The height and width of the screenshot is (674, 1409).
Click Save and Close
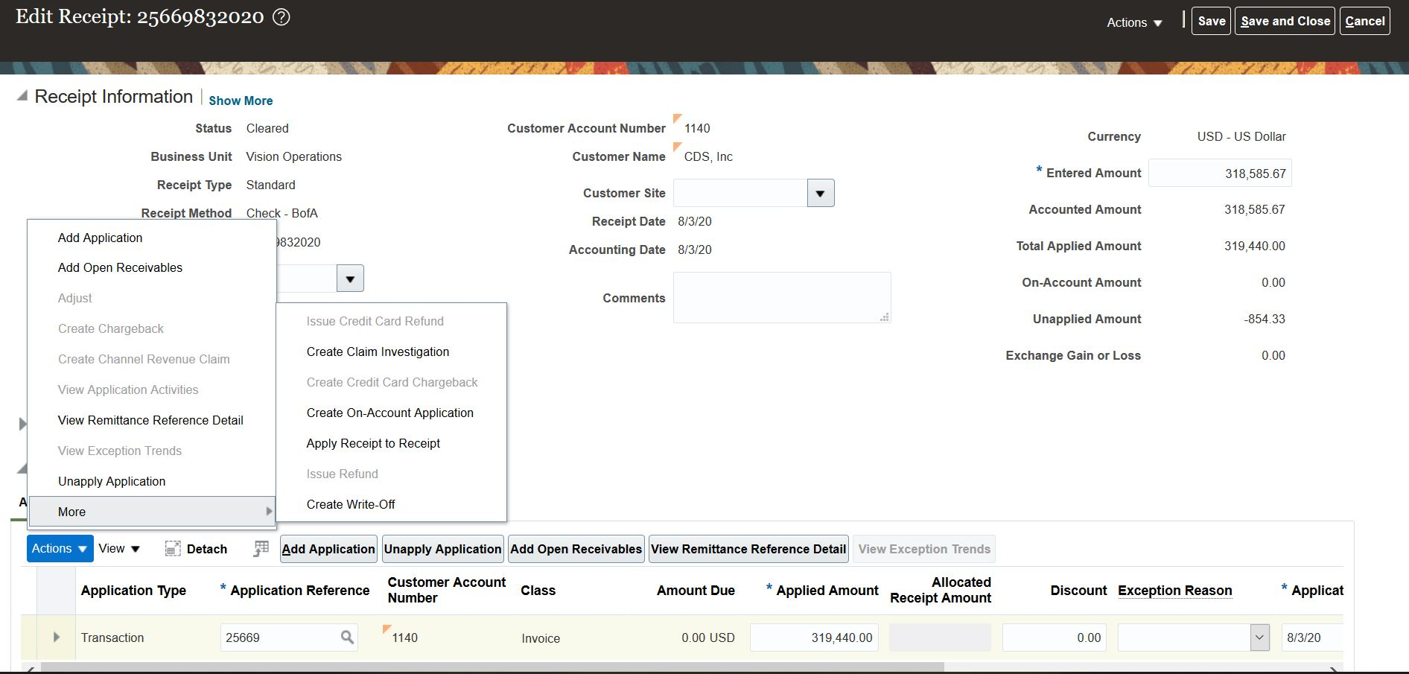coord(1285,21)
